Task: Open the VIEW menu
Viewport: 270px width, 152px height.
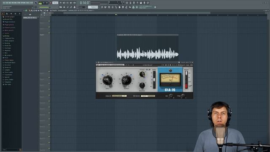Action: (x=19, y=3)
